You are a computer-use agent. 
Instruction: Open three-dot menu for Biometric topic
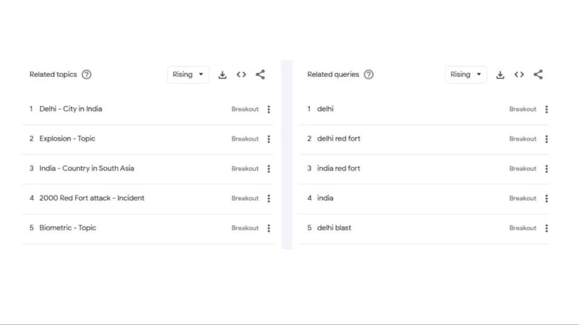269,228
